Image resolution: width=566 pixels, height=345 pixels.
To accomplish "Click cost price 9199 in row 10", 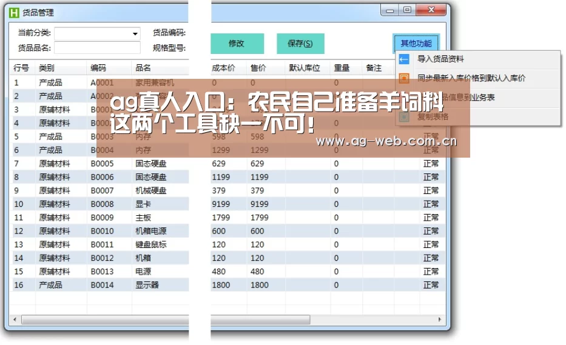I will (221, 204).
